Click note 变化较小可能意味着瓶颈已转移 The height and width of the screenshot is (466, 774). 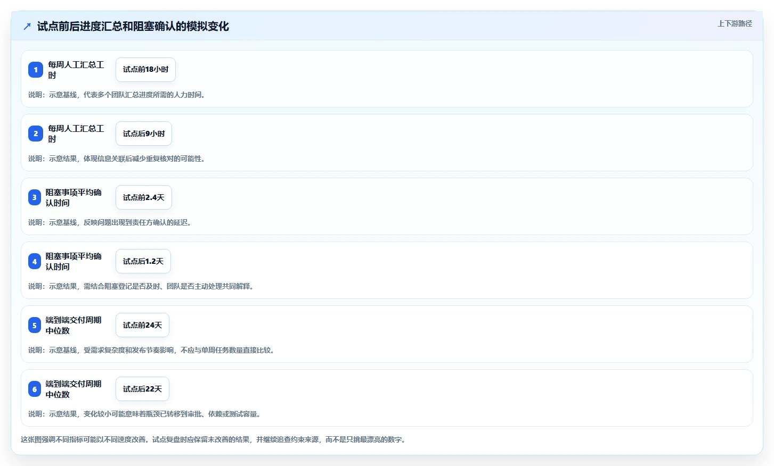(135, 414)
